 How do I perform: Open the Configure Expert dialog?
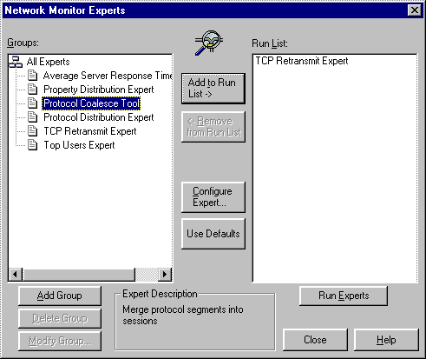(213, 197)
